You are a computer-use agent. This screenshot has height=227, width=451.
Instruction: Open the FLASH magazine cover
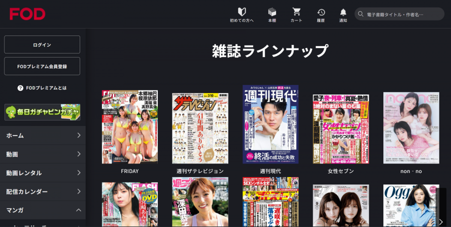coord(130,204)
